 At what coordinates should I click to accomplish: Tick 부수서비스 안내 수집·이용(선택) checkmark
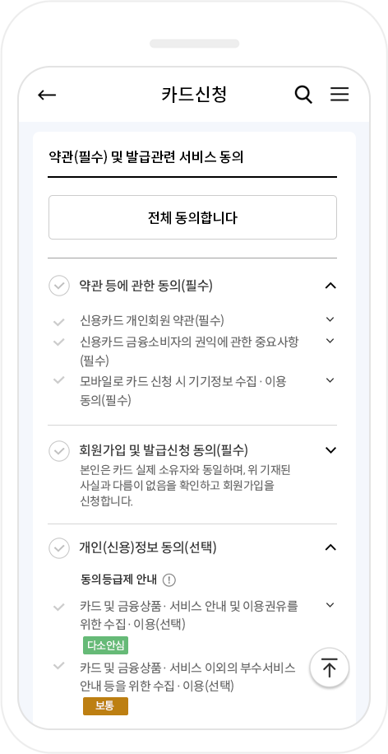pyautogui.click(x=59, y=666)
